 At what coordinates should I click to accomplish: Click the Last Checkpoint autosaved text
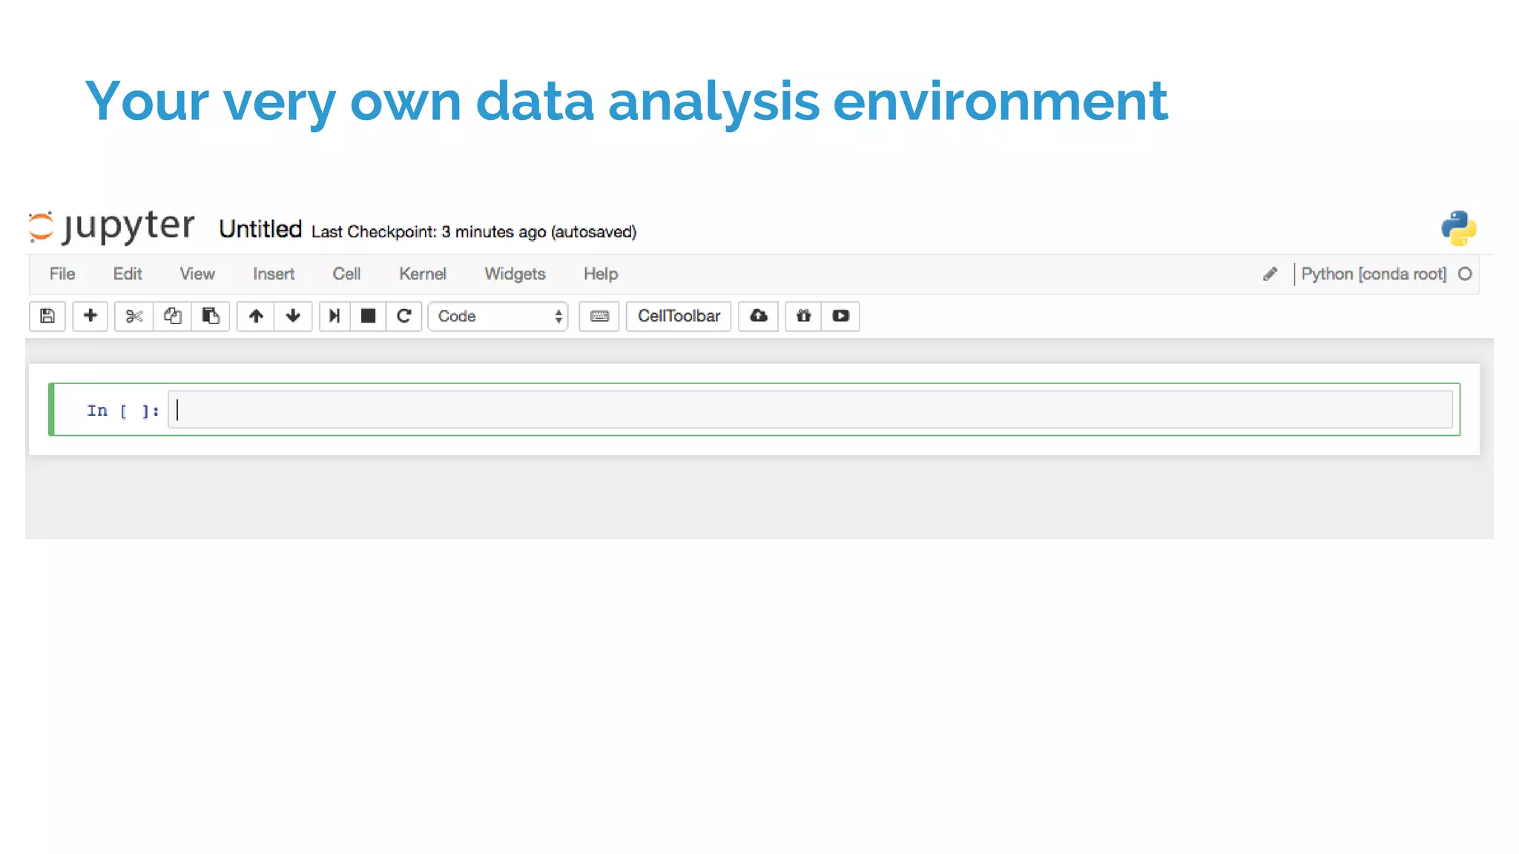474,232
